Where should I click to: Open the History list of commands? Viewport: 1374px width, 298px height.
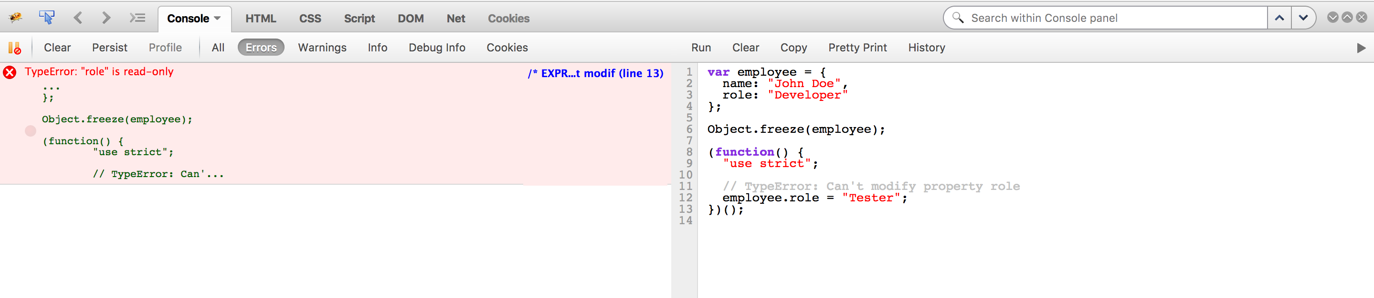pyautogui.click(x=926, y=47)
